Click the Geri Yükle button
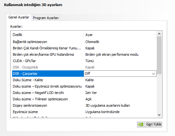Image resolution: width=175 pixels, height=136 pixels. click(149, 125)
